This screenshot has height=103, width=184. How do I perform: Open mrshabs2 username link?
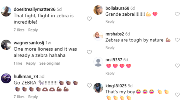click(x=115, y=34)
